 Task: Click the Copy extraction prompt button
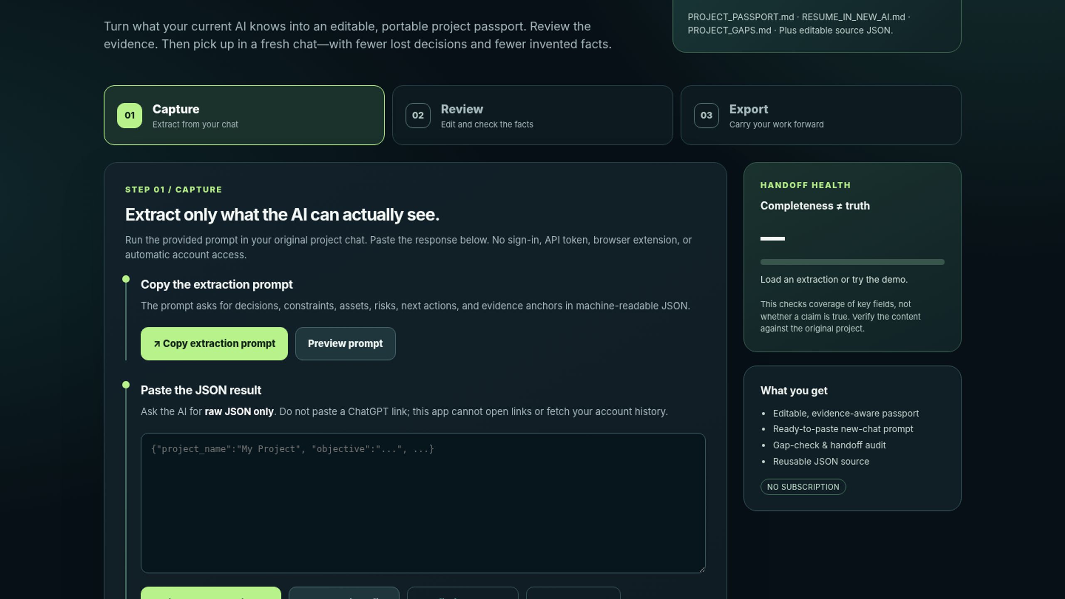pos(214,344)
